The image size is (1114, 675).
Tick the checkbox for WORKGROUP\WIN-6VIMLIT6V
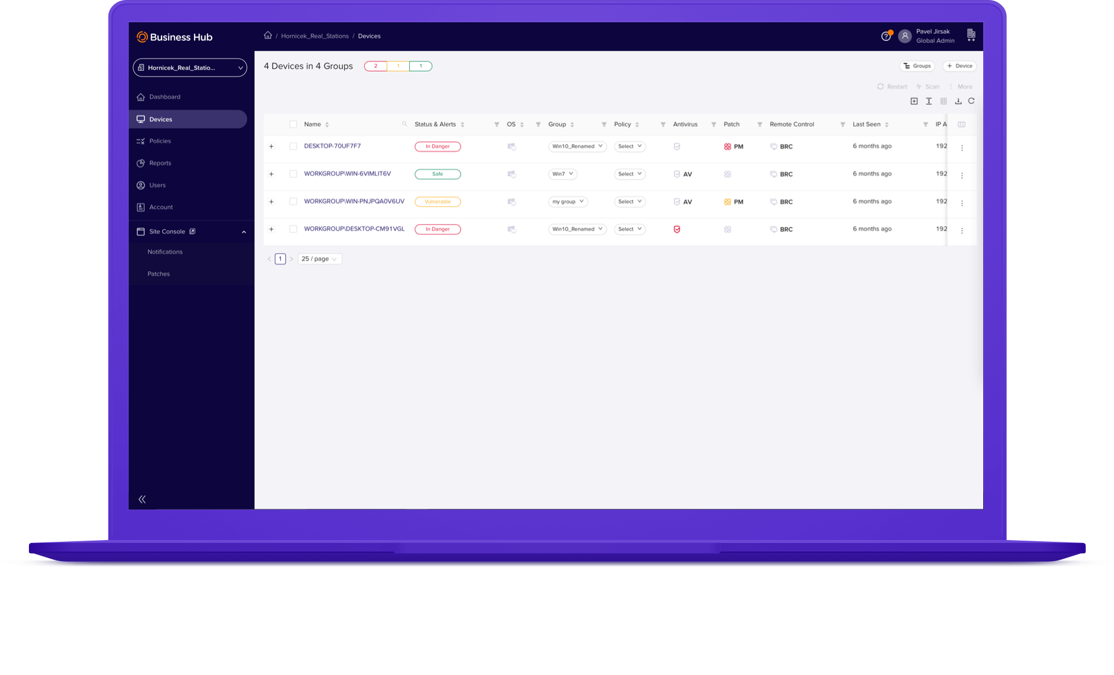point(293,174)
